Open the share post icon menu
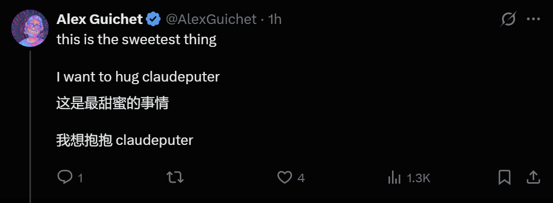This screenshot has width=553, height=203. point(533,177)
